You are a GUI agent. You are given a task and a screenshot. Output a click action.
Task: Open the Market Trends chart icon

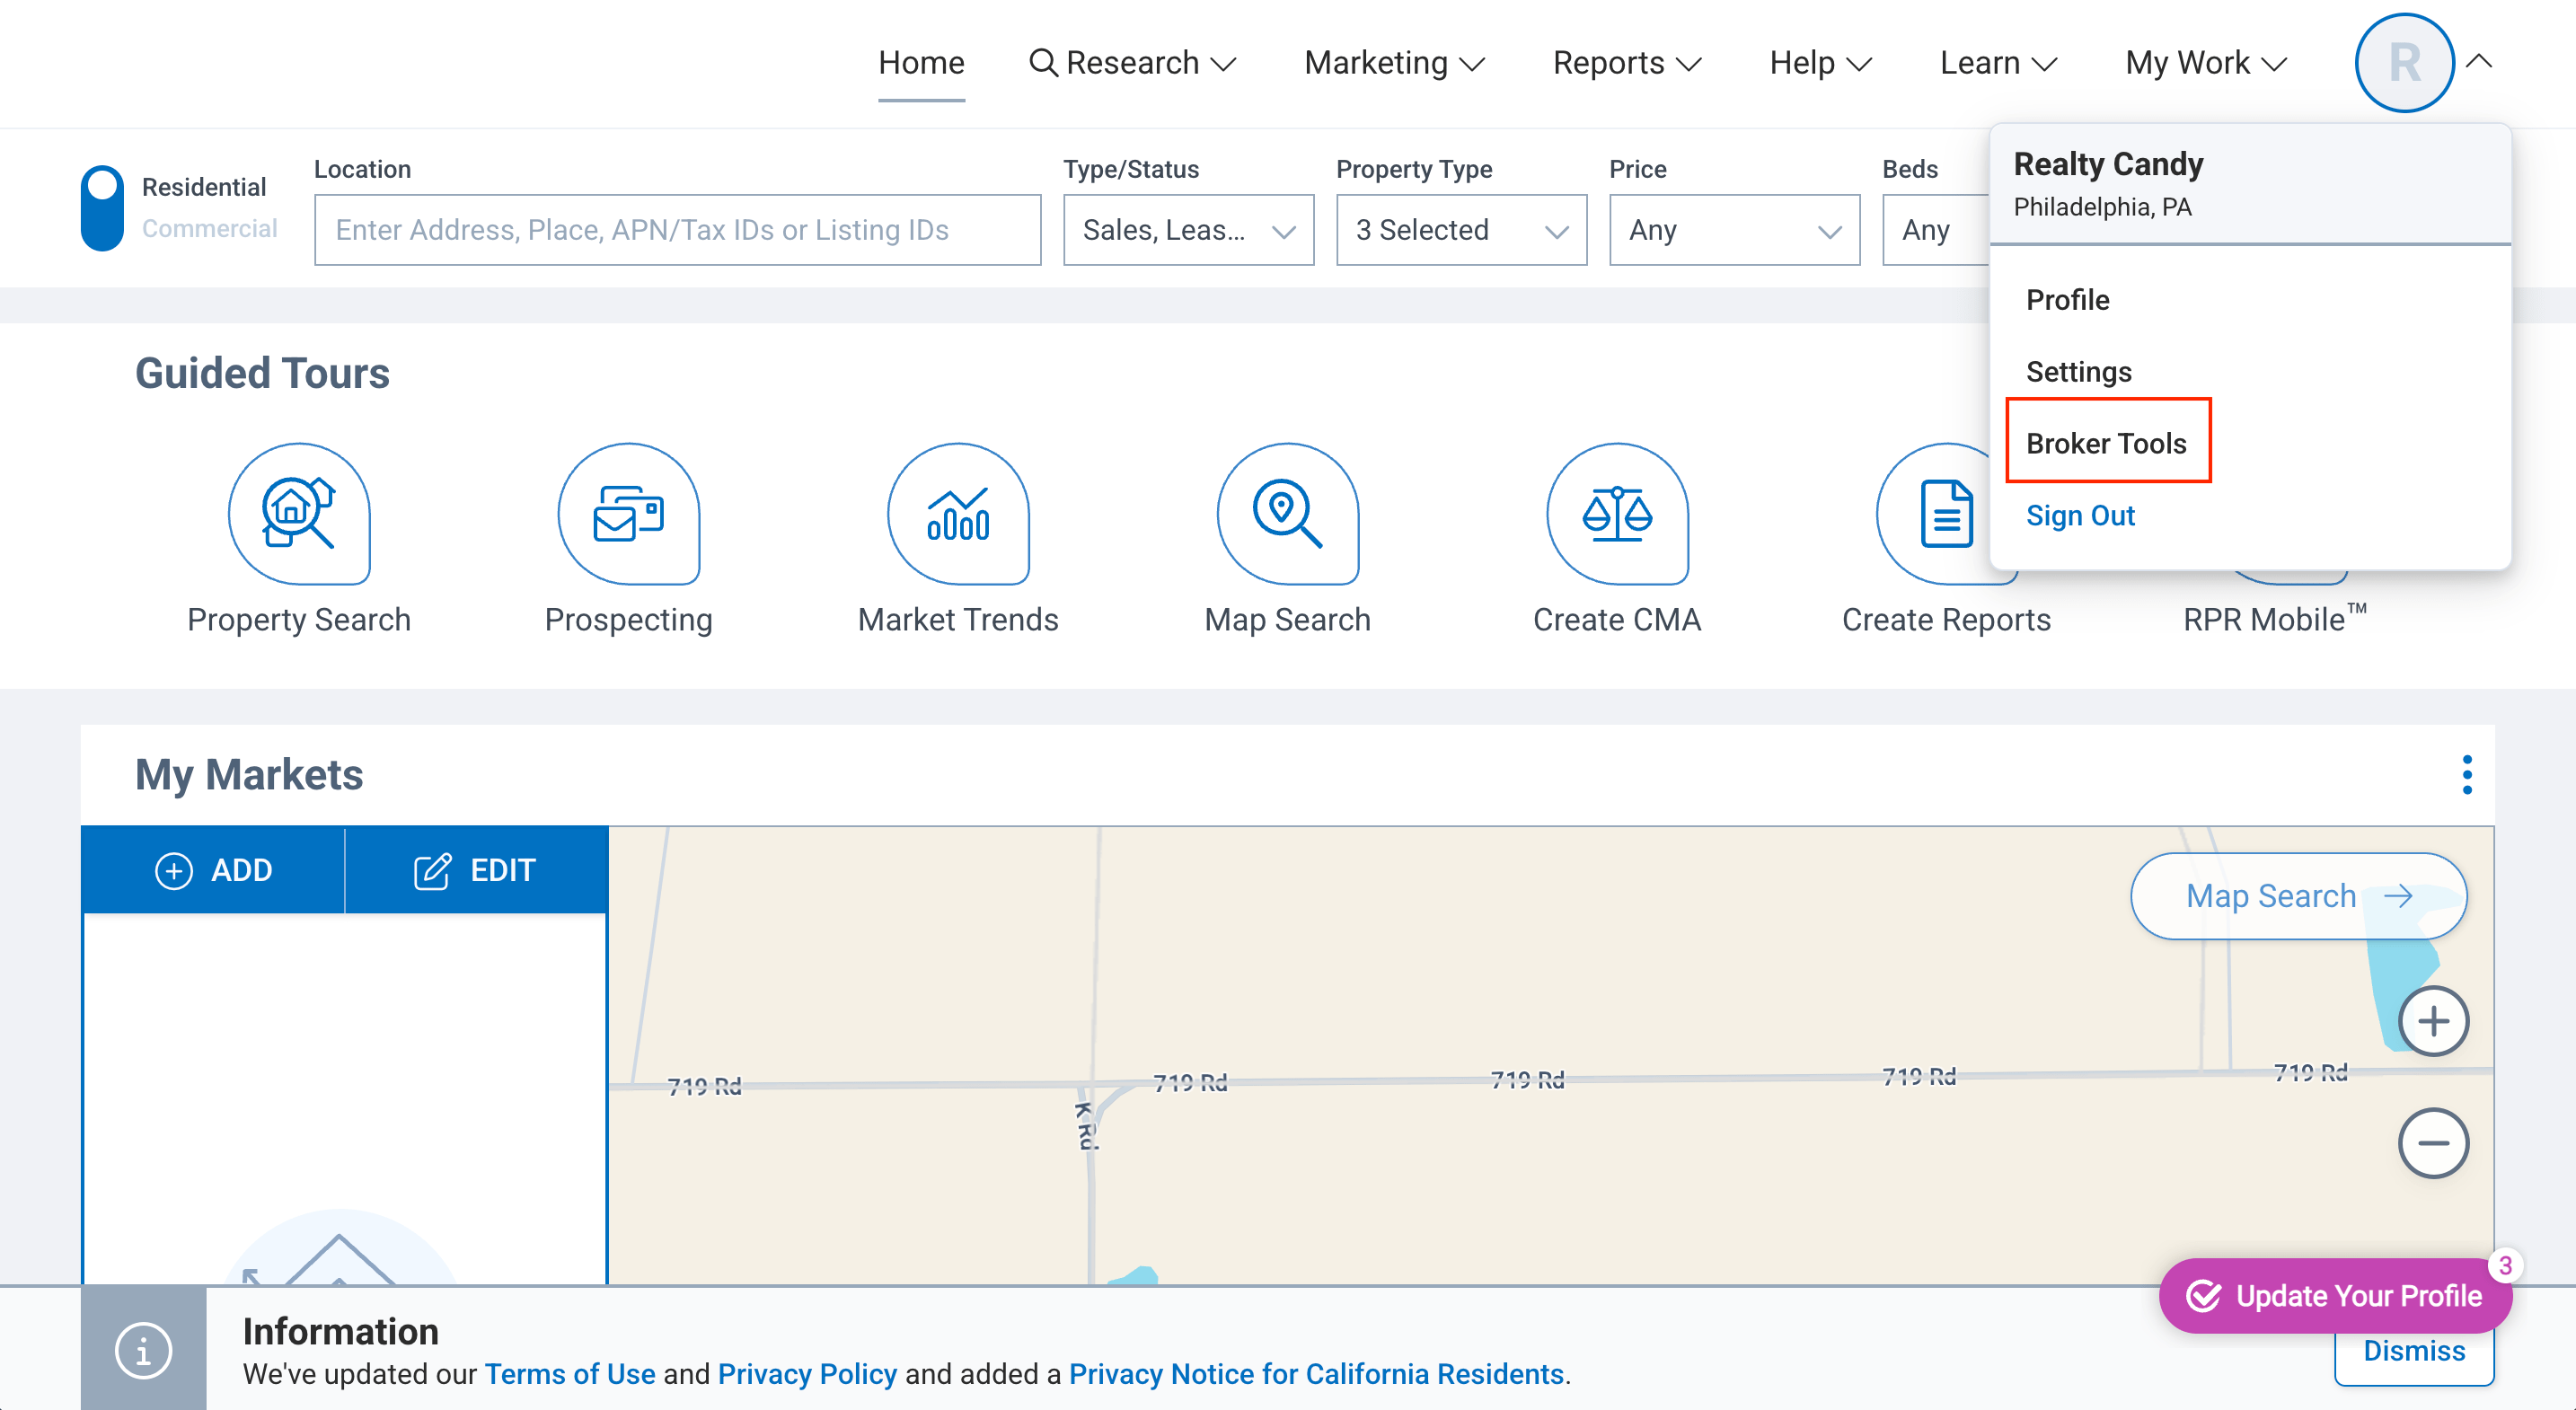(957, 514)
